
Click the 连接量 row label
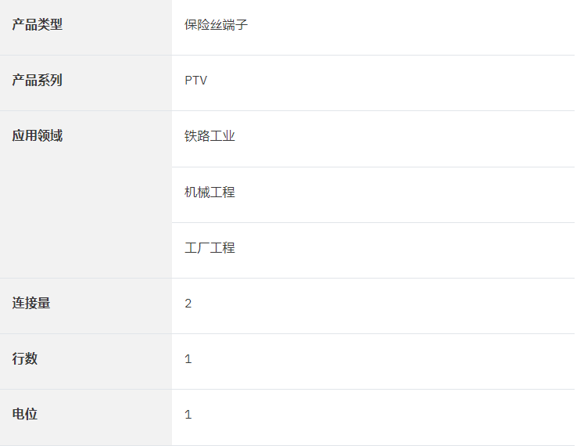coord(31,303)
